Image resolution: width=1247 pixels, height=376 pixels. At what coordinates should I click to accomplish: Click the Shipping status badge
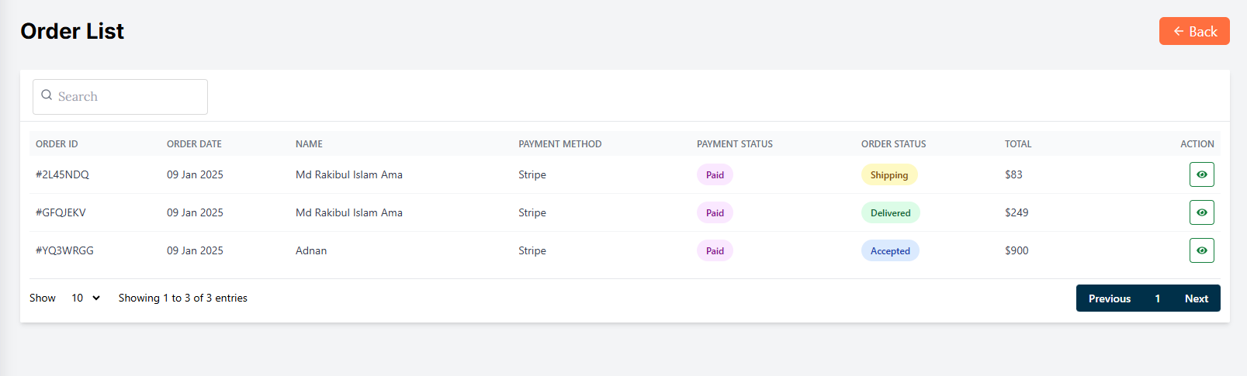pos(888,175)
